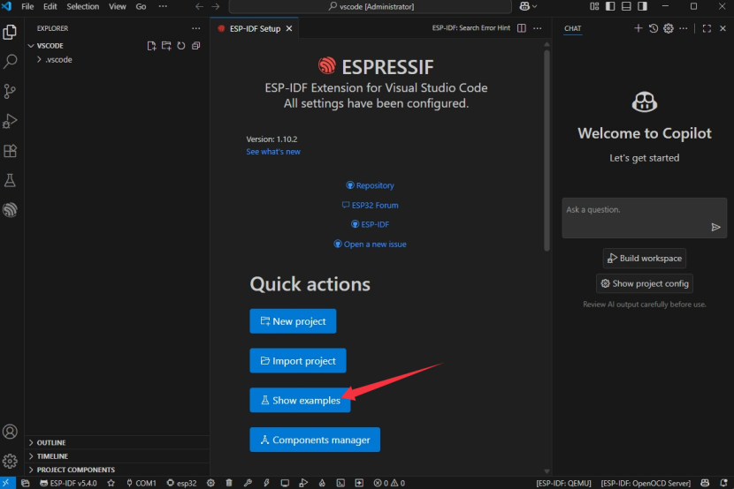The height and width of the screenshot is (489, 734).
Task: Open Explorer views and more actions menu
Action: pos(195,28)
